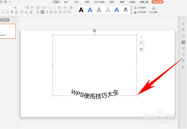Click the increase indent icon
The image size is (187, 129).
tap(54, 8)
